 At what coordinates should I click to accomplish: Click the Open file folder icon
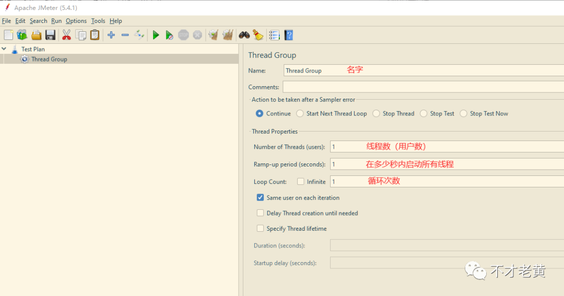point(37,35)
